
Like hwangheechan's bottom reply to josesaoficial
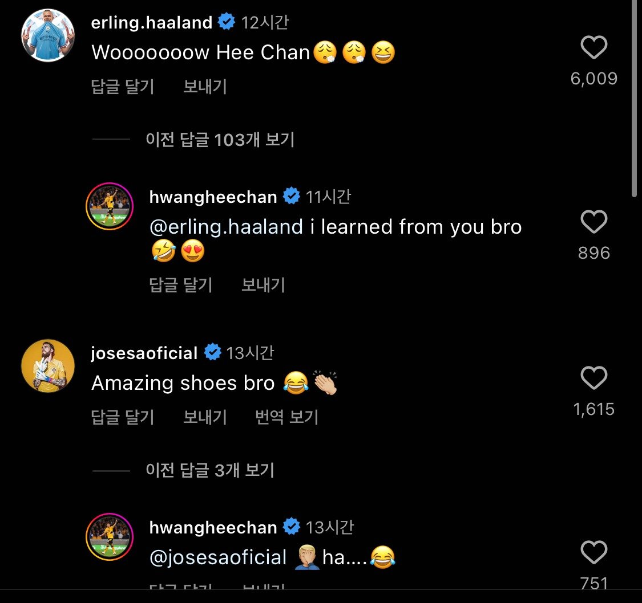[594, 553]
